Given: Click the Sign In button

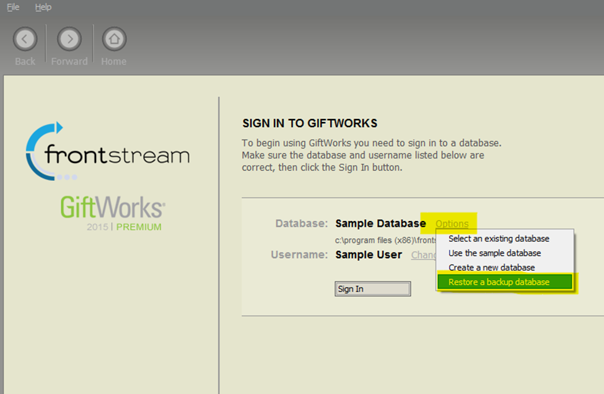Looking at the screenshot, I should (372, 289).
